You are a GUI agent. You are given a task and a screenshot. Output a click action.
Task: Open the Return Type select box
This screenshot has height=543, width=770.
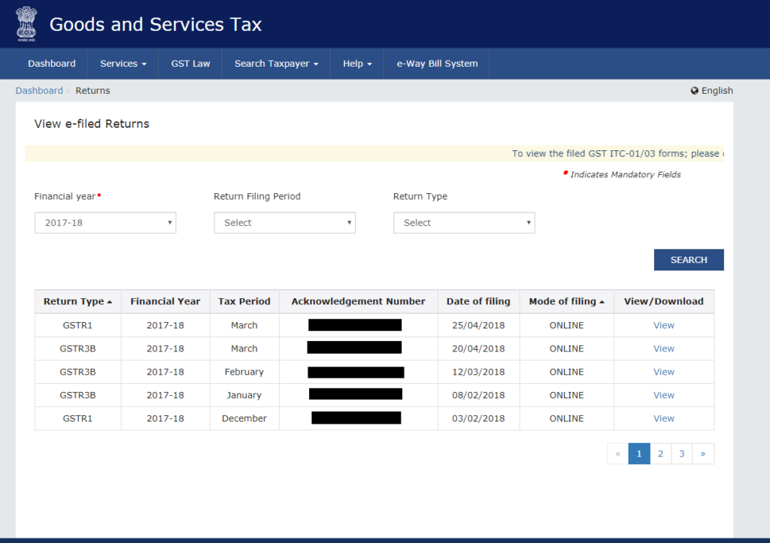pos(464,222)
